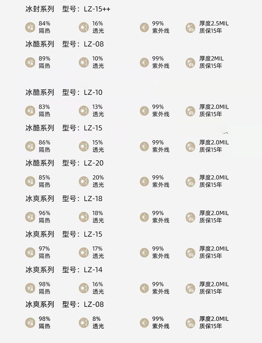
Task: Select the 冰酷系列 型号 LZ-20 heading
Action: (x=65, y=163)
